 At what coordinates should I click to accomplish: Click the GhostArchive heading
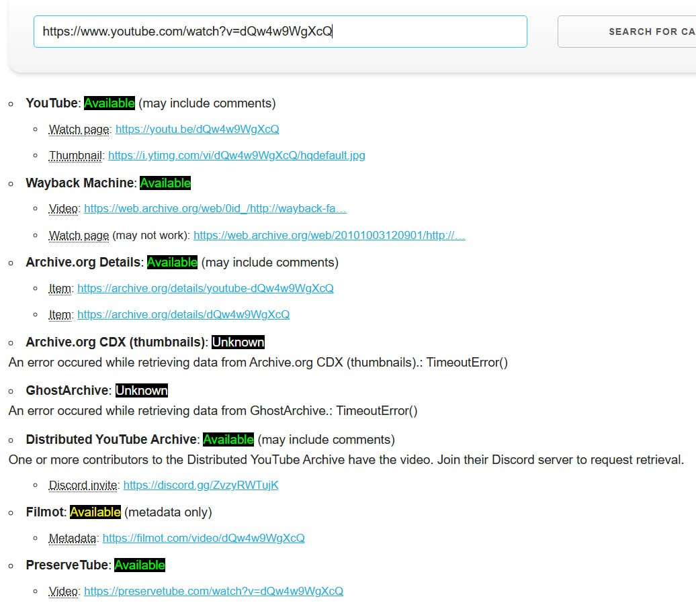click(x=67, y=390)
